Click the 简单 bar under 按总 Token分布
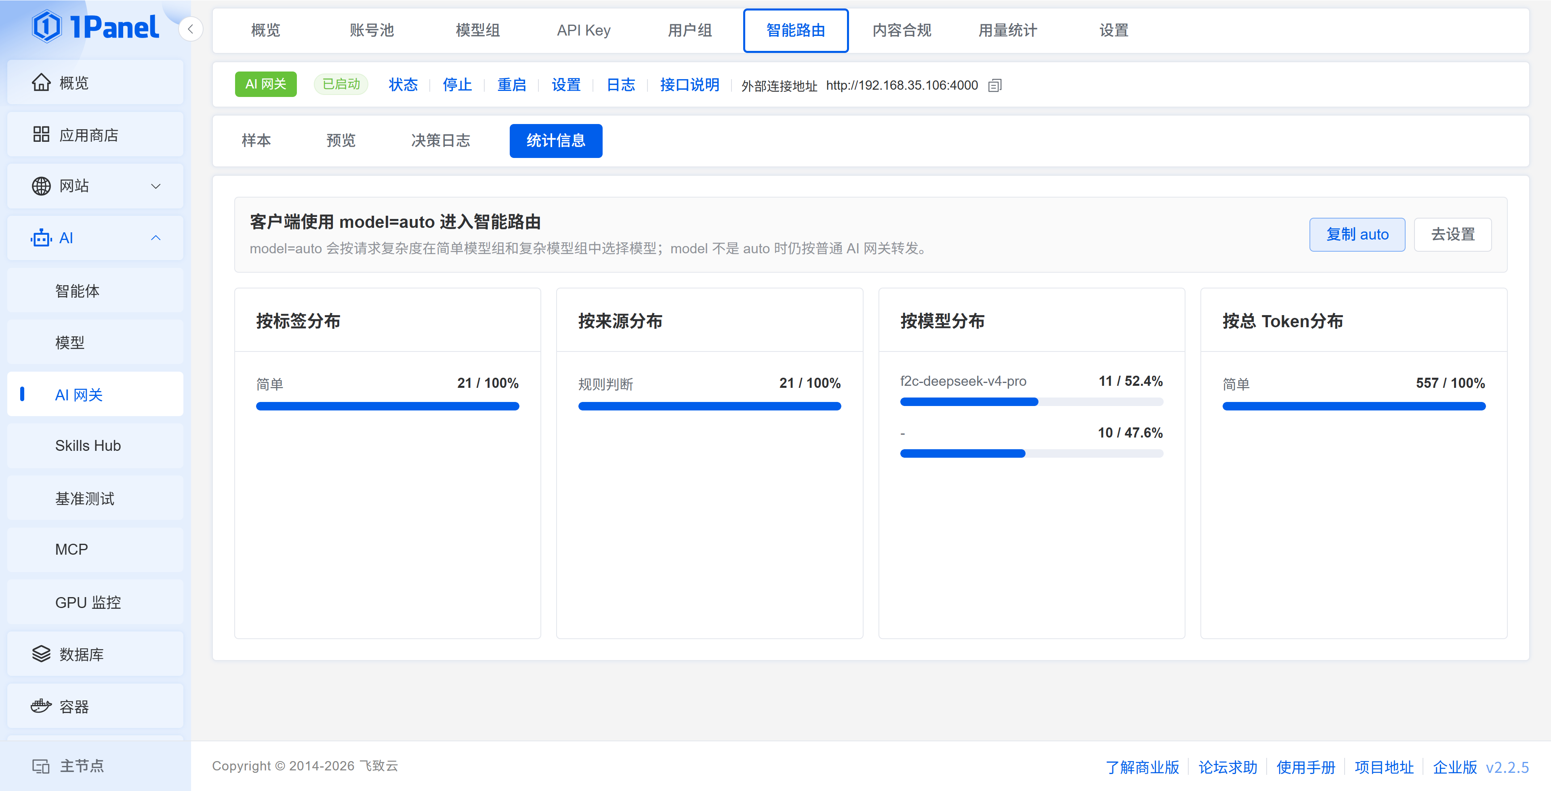This screenshot has width=1551, height=791. (1353, 406)
